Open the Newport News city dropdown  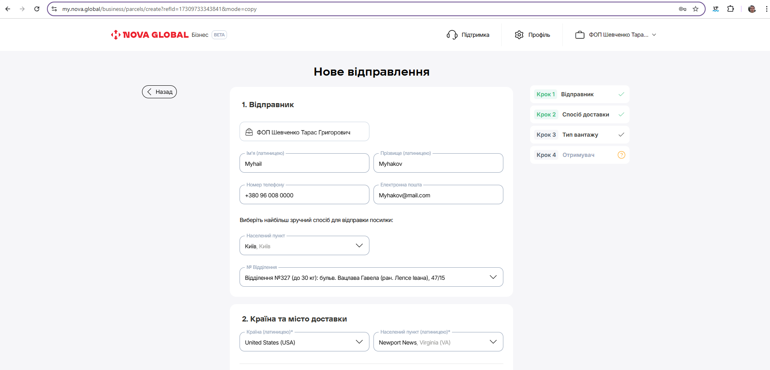[x=438, y=342]
